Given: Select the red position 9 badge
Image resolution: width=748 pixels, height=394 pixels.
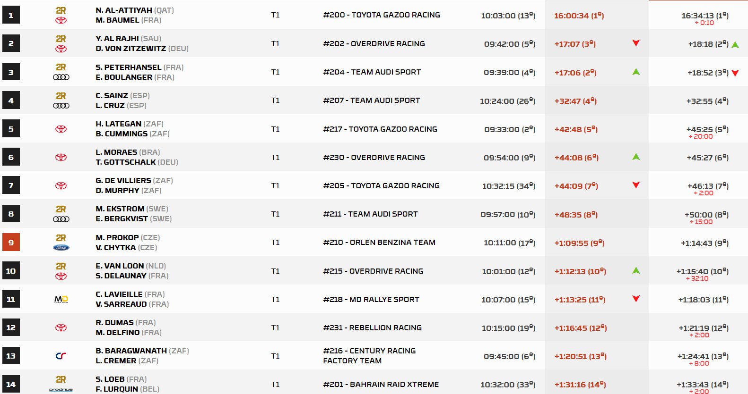Looking at the screenshot, I should tap(11, 243).
